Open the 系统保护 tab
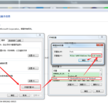Screen dimensions: 108x108 click(12, 40)
